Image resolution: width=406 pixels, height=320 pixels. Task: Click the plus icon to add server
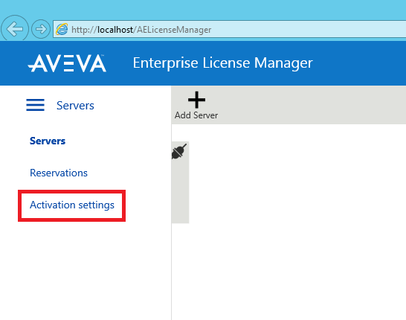196,100
